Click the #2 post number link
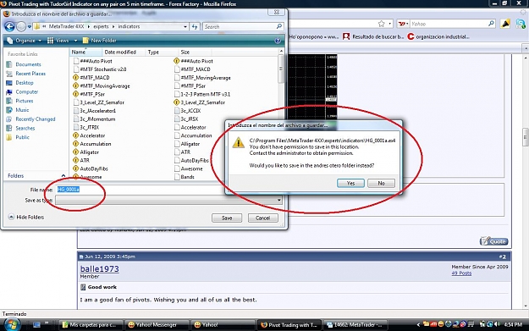The width and height of the screenshot is (529, 331). (x=503, y=257)
